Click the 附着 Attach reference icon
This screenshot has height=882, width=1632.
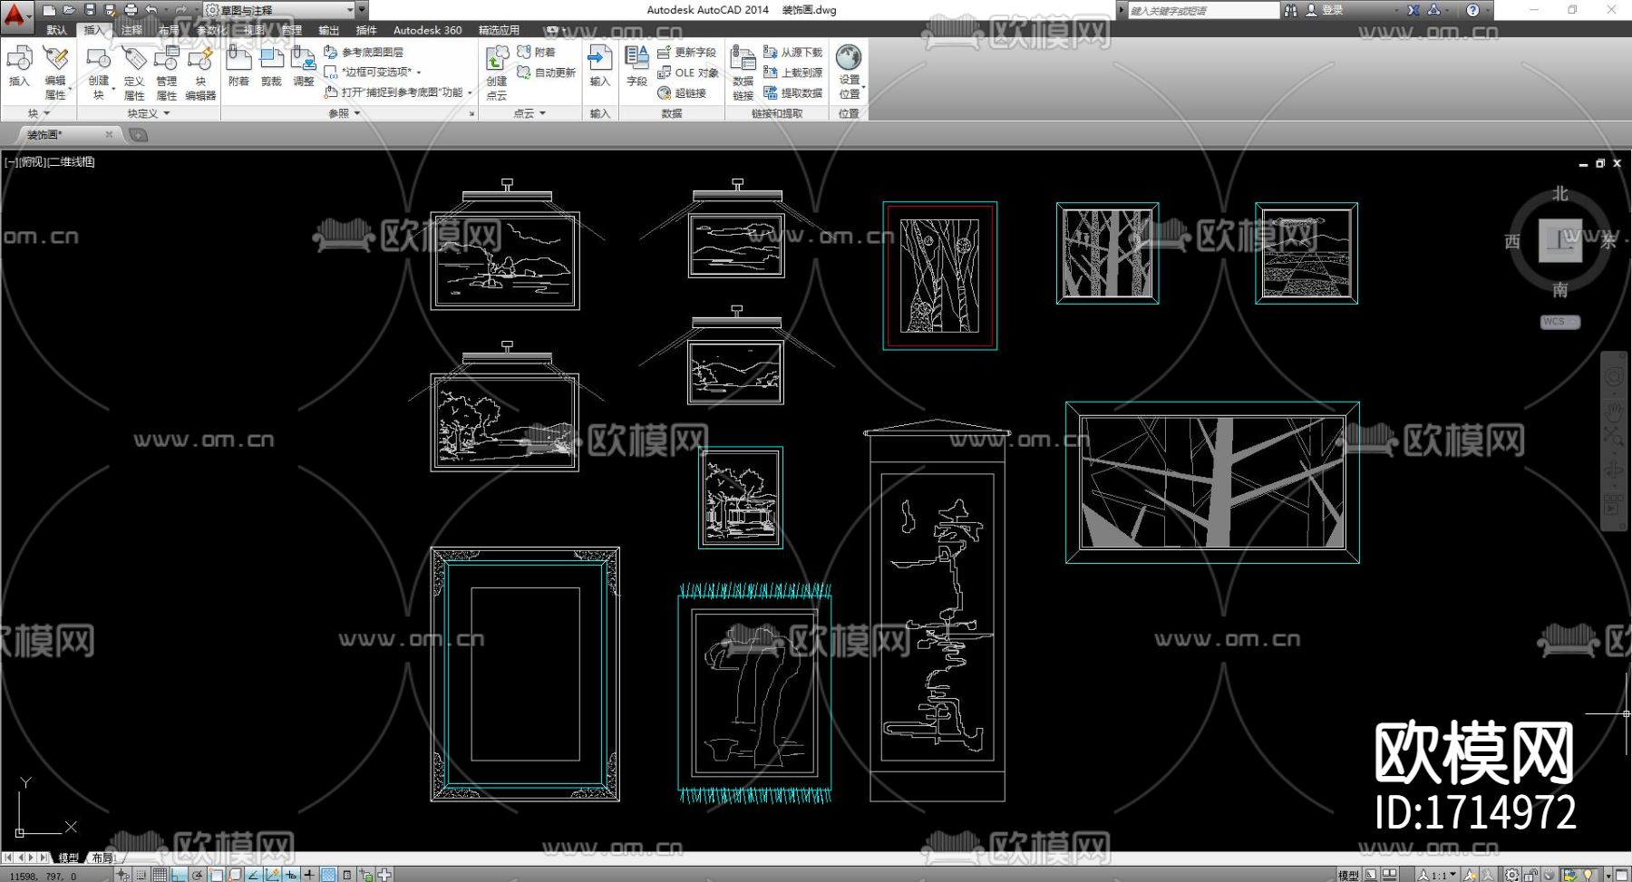tap(238, 66)
